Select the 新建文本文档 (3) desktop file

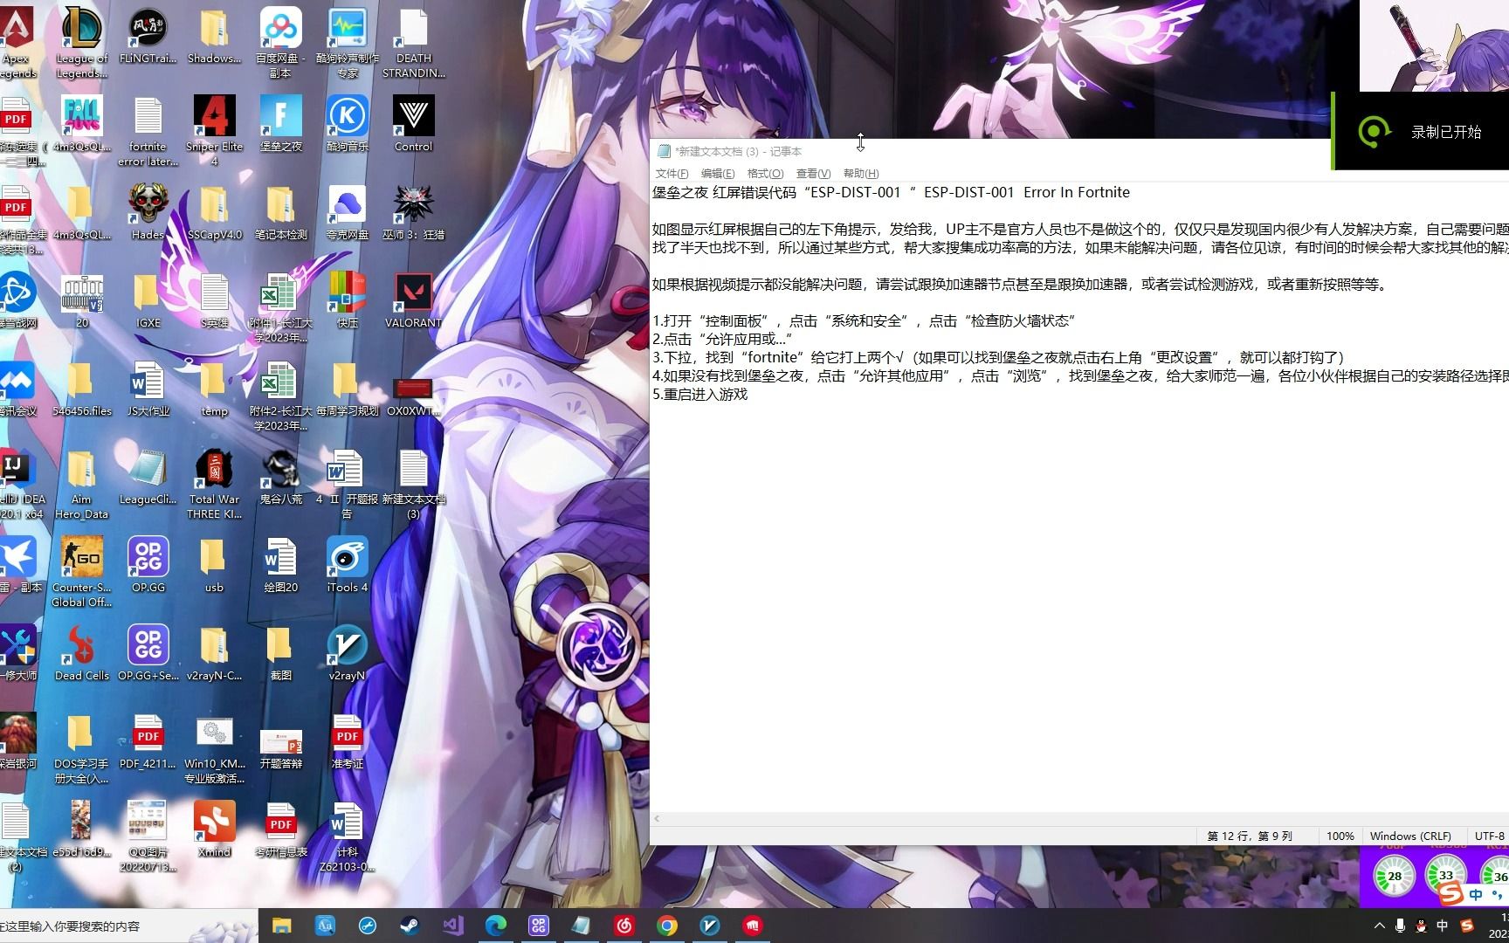(x=413, y=484)
